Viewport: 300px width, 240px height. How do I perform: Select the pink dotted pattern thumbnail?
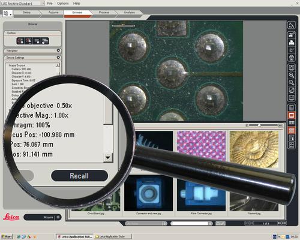tap(202, 146)
